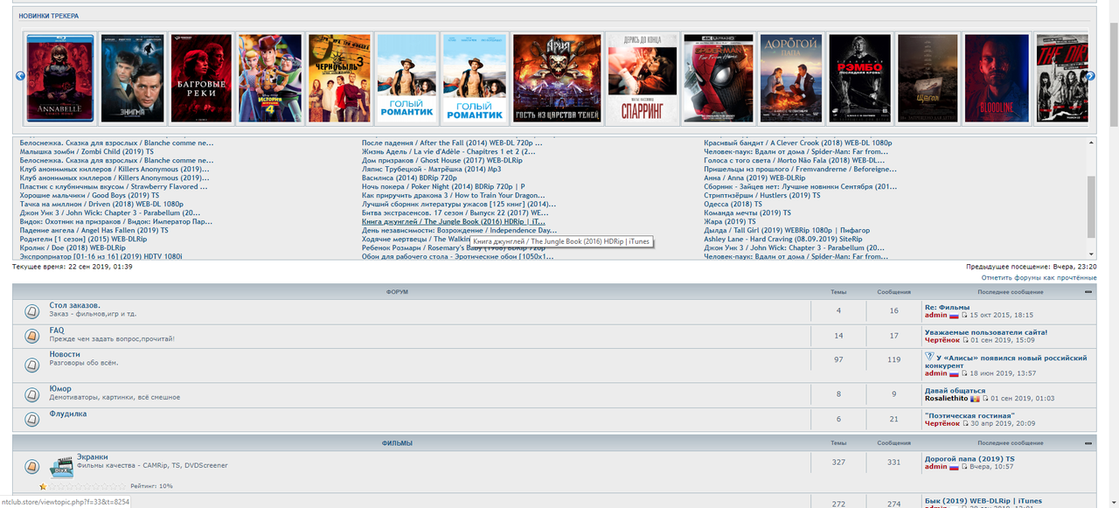Open the Re: Фильмы last post

[x=947, y=307]
